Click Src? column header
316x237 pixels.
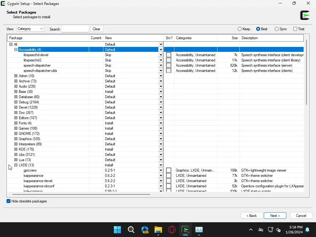click(169, 38)
